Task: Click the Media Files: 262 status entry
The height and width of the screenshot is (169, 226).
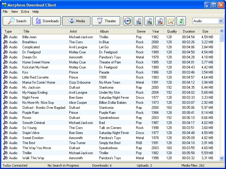Action: (x=193, y=165)
